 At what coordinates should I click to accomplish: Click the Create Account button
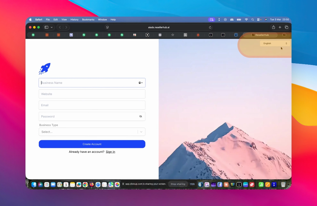pos(92,144)
